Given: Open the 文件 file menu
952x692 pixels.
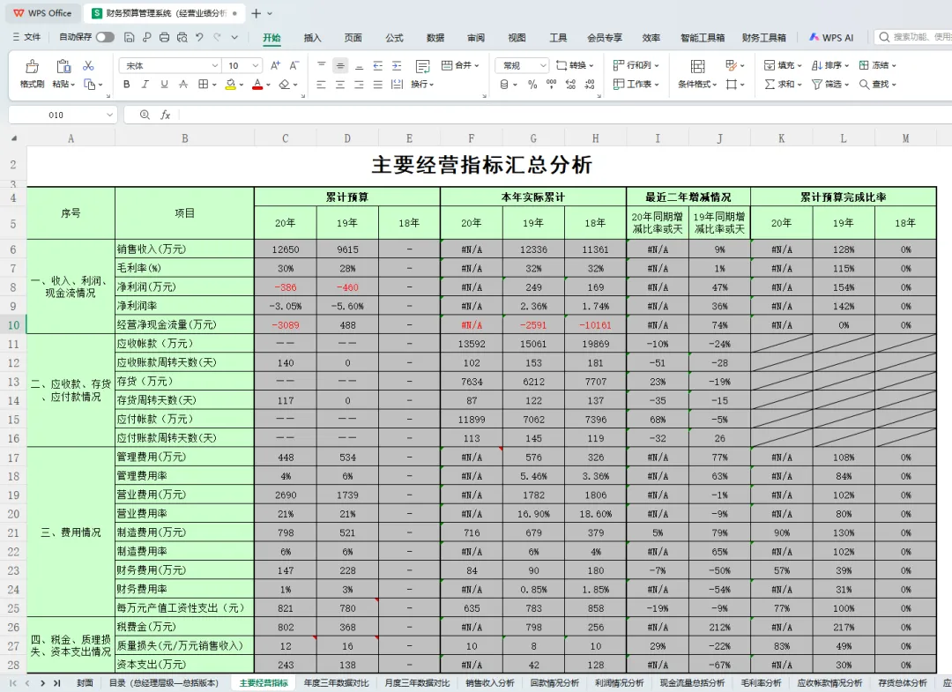Looking at the screenshot, I should click(x=26, y=37).
